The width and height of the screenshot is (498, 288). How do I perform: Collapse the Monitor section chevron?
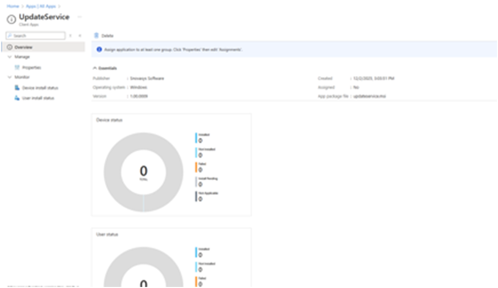10,77
